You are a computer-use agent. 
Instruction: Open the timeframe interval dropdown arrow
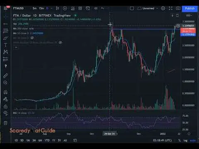coord(51,8)
